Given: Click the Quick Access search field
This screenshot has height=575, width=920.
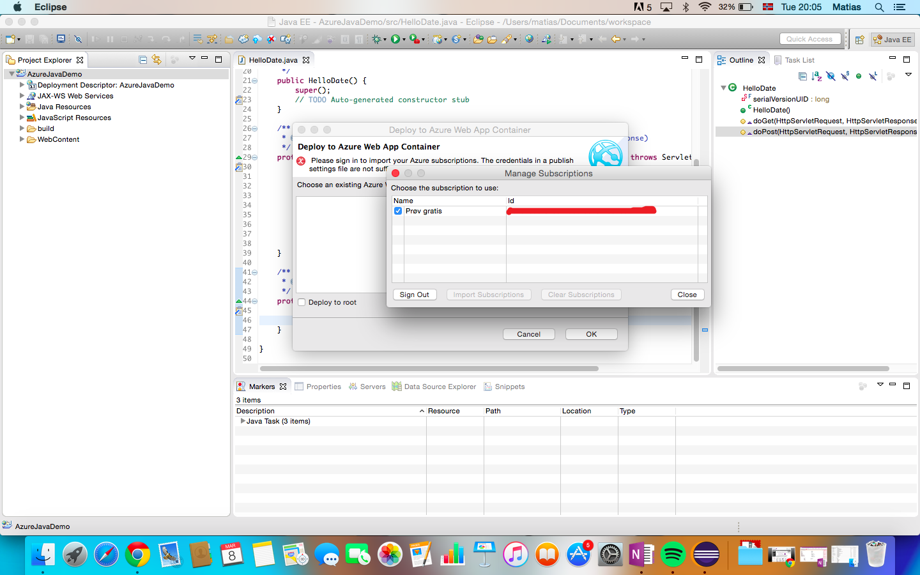Looking at the screenshot, I should click(x=809, y=39).
